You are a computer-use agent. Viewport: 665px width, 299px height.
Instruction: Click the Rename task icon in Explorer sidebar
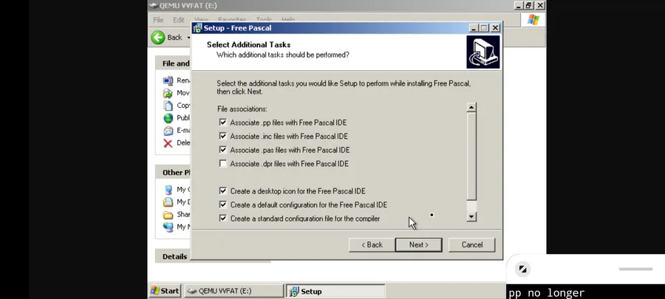point(168,80)
